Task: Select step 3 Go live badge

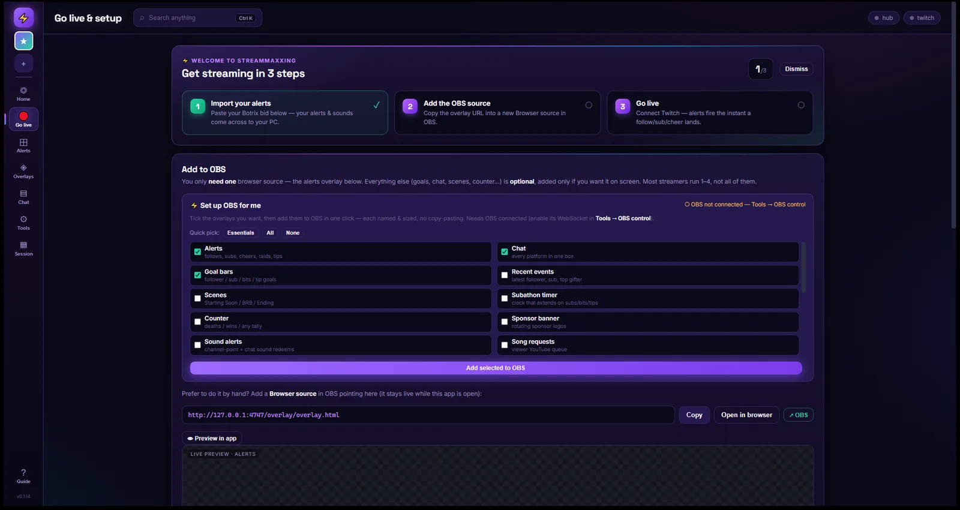Action: tap(623, 106)
